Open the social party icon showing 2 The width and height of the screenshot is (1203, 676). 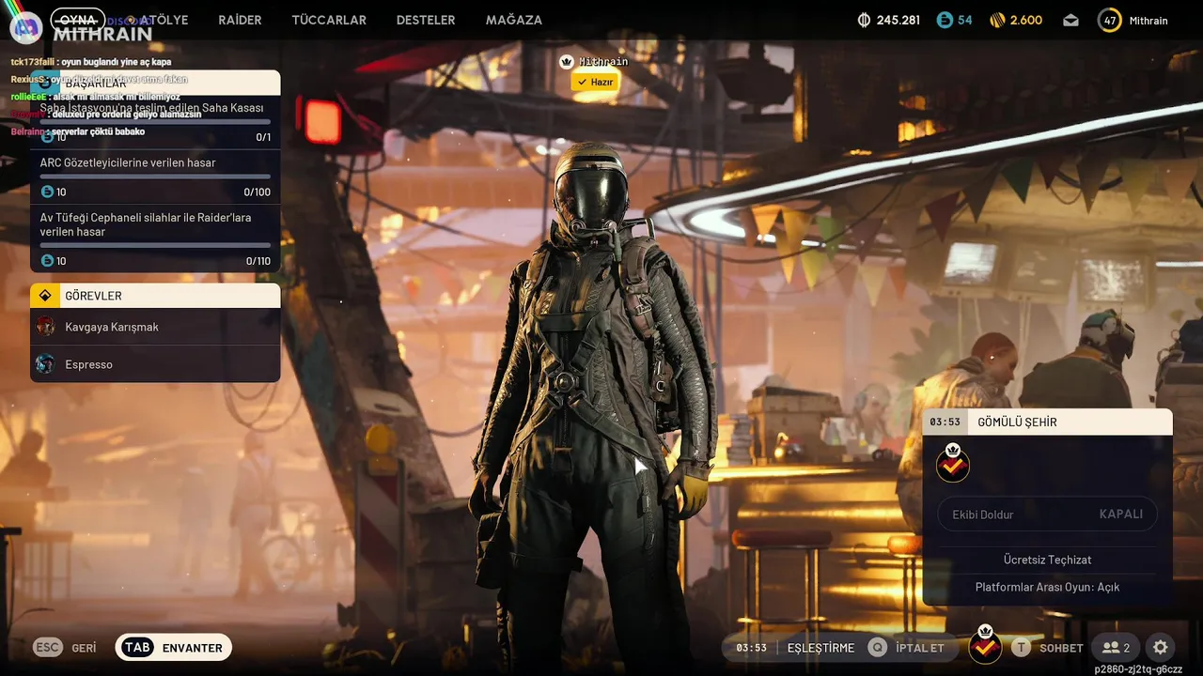(x=1116, y=648)
